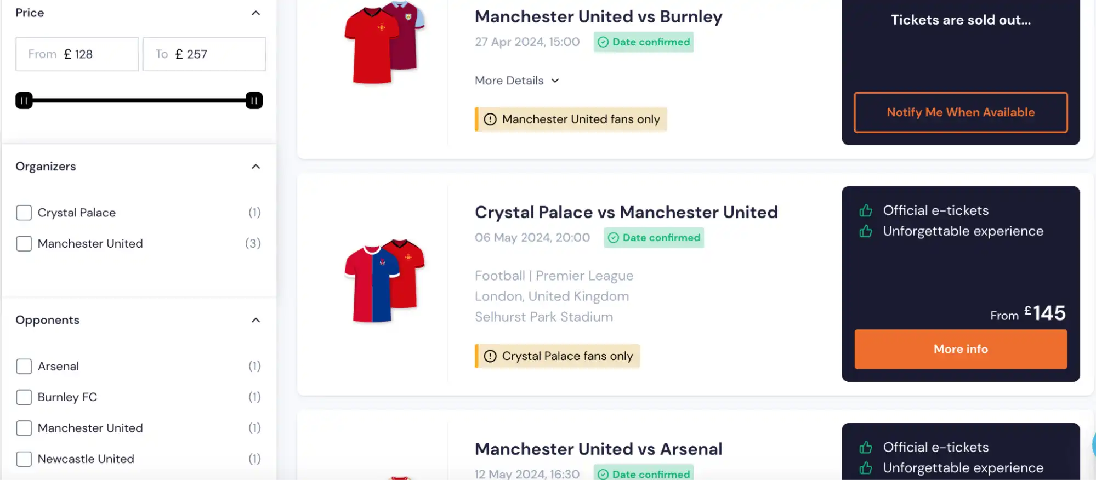Image resolution: width=1096 pixels, height=480 pixels.
Task: Click the thumbs-up next to Official e-tickets
Action: 865,210
